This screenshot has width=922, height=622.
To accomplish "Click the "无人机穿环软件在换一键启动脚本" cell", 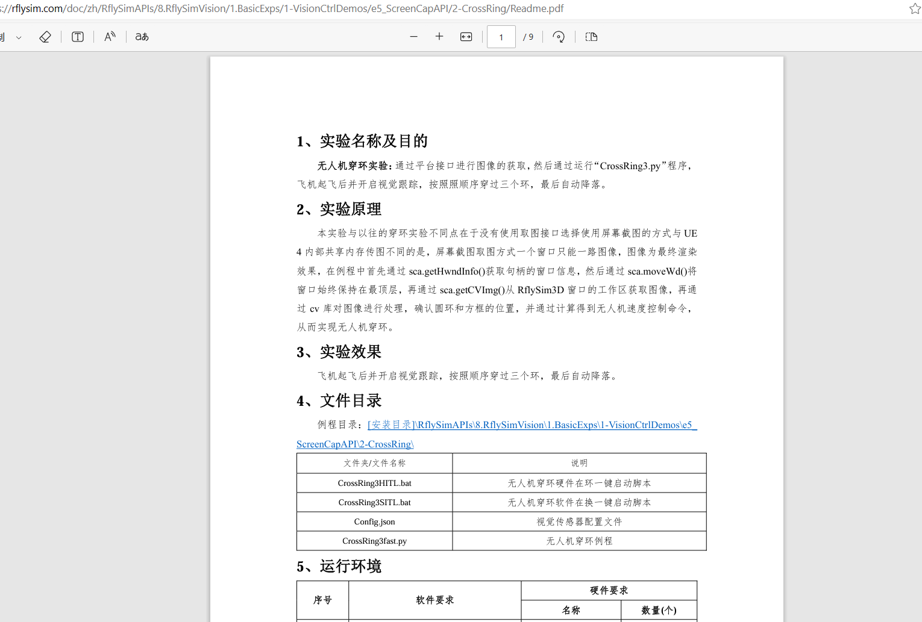I will 580,502.
